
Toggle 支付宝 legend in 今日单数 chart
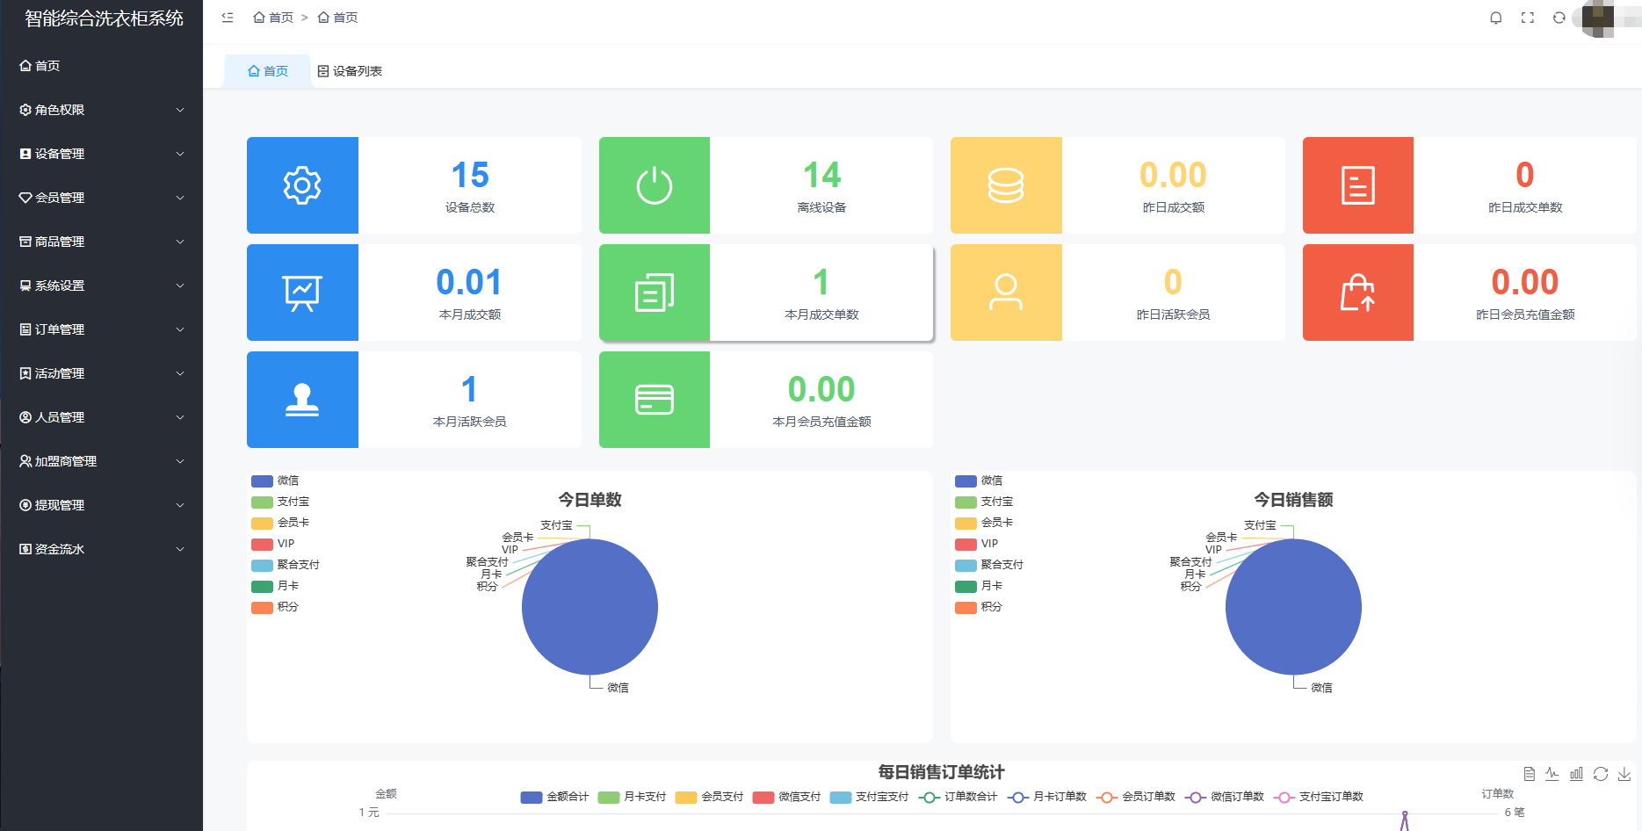pos(280,502)
